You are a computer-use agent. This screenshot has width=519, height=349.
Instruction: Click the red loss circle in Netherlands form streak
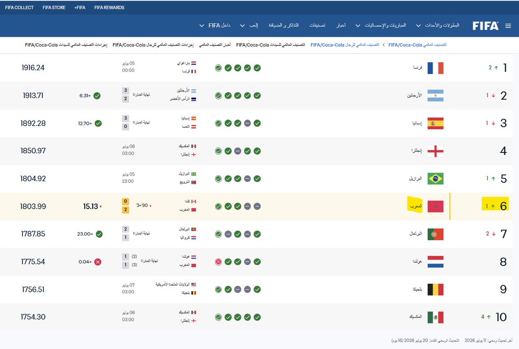218,262
